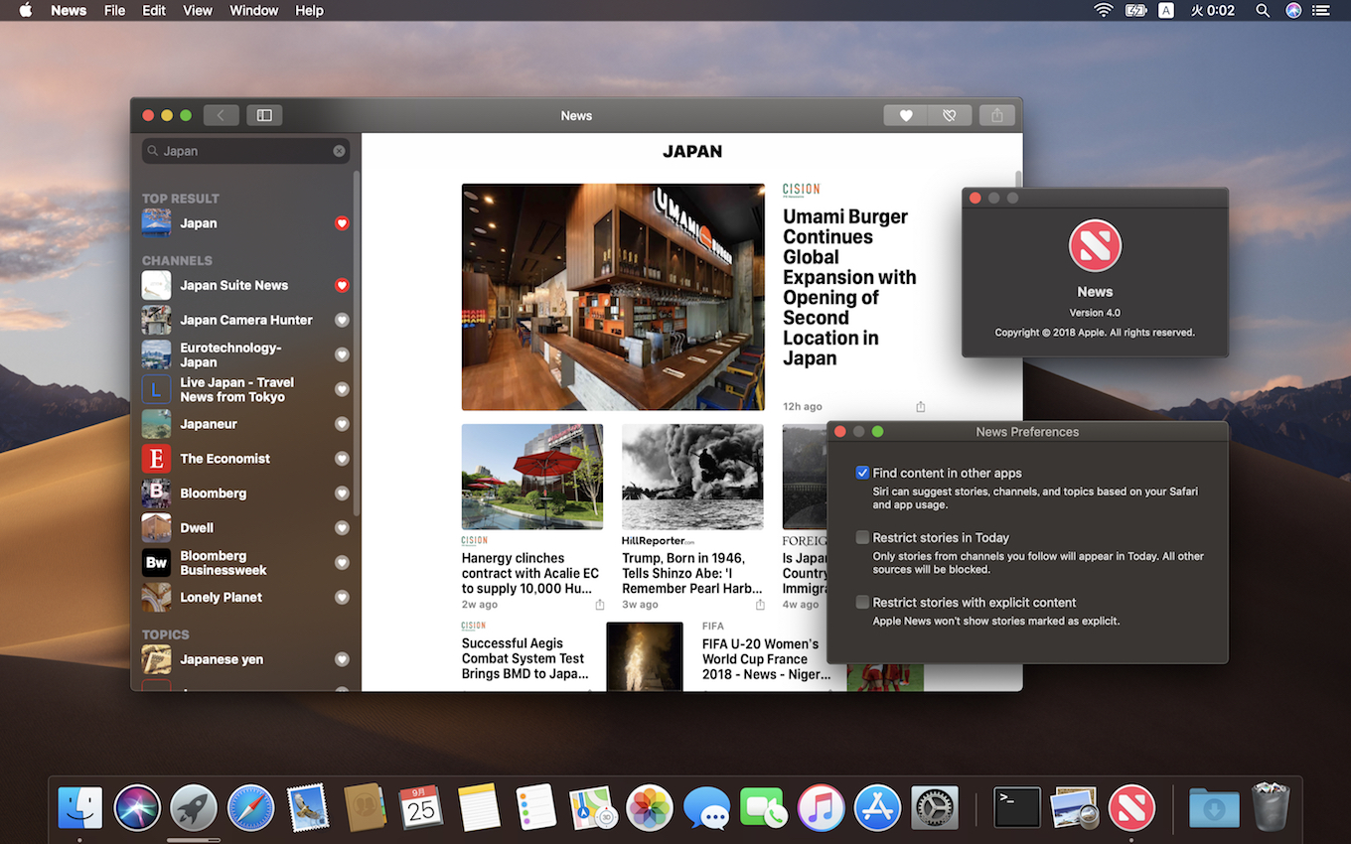Open the Share button in News toolbar
Screen dimensions: 1351x844
tap(997, 115)
